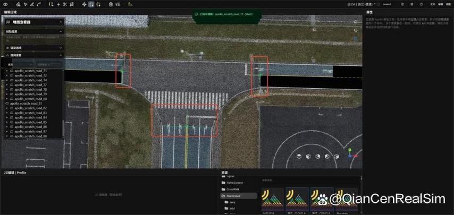Open the 文件 menu
Viewport: 454px width, 215px height.
tap(433, 4)
